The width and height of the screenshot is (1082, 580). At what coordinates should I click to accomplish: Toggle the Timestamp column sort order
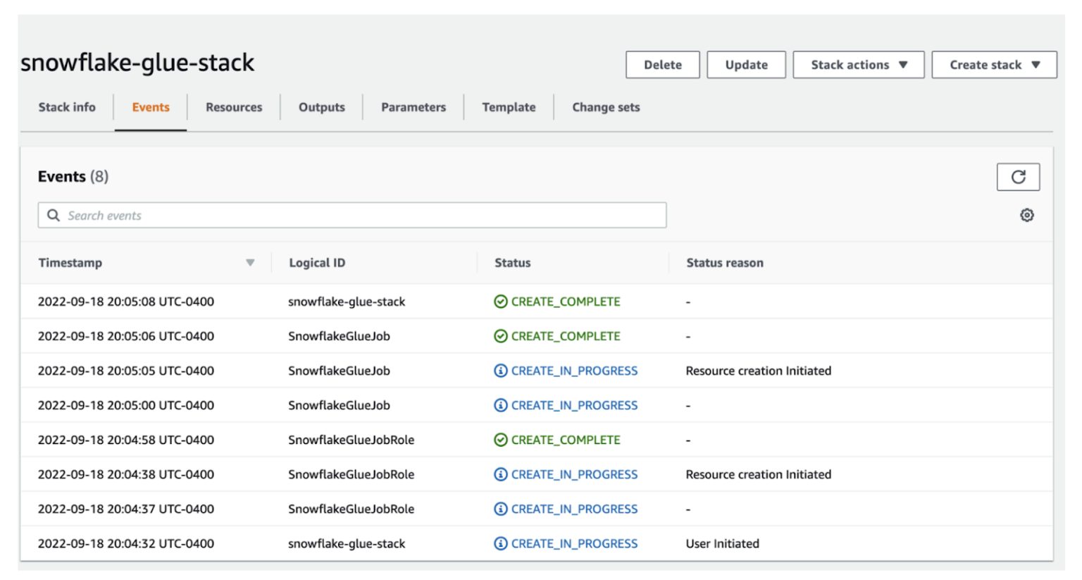[251, 262]
